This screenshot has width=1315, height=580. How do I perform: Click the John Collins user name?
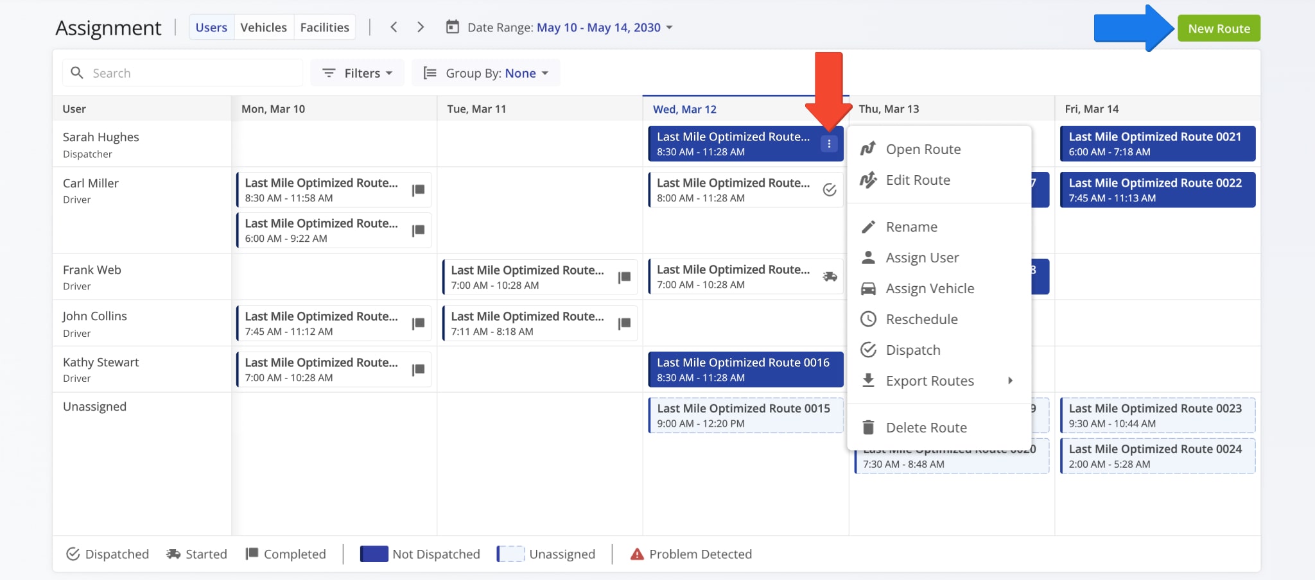click(94, 316)
